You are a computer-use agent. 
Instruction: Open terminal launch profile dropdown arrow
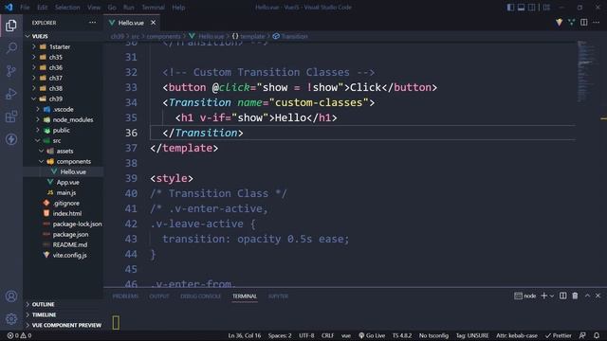552,296
